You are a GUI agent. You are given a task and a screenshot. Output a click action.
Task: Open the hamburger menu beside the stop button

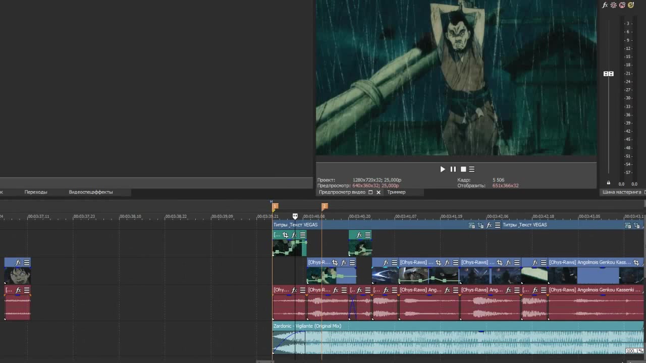(x=472, y=169)
